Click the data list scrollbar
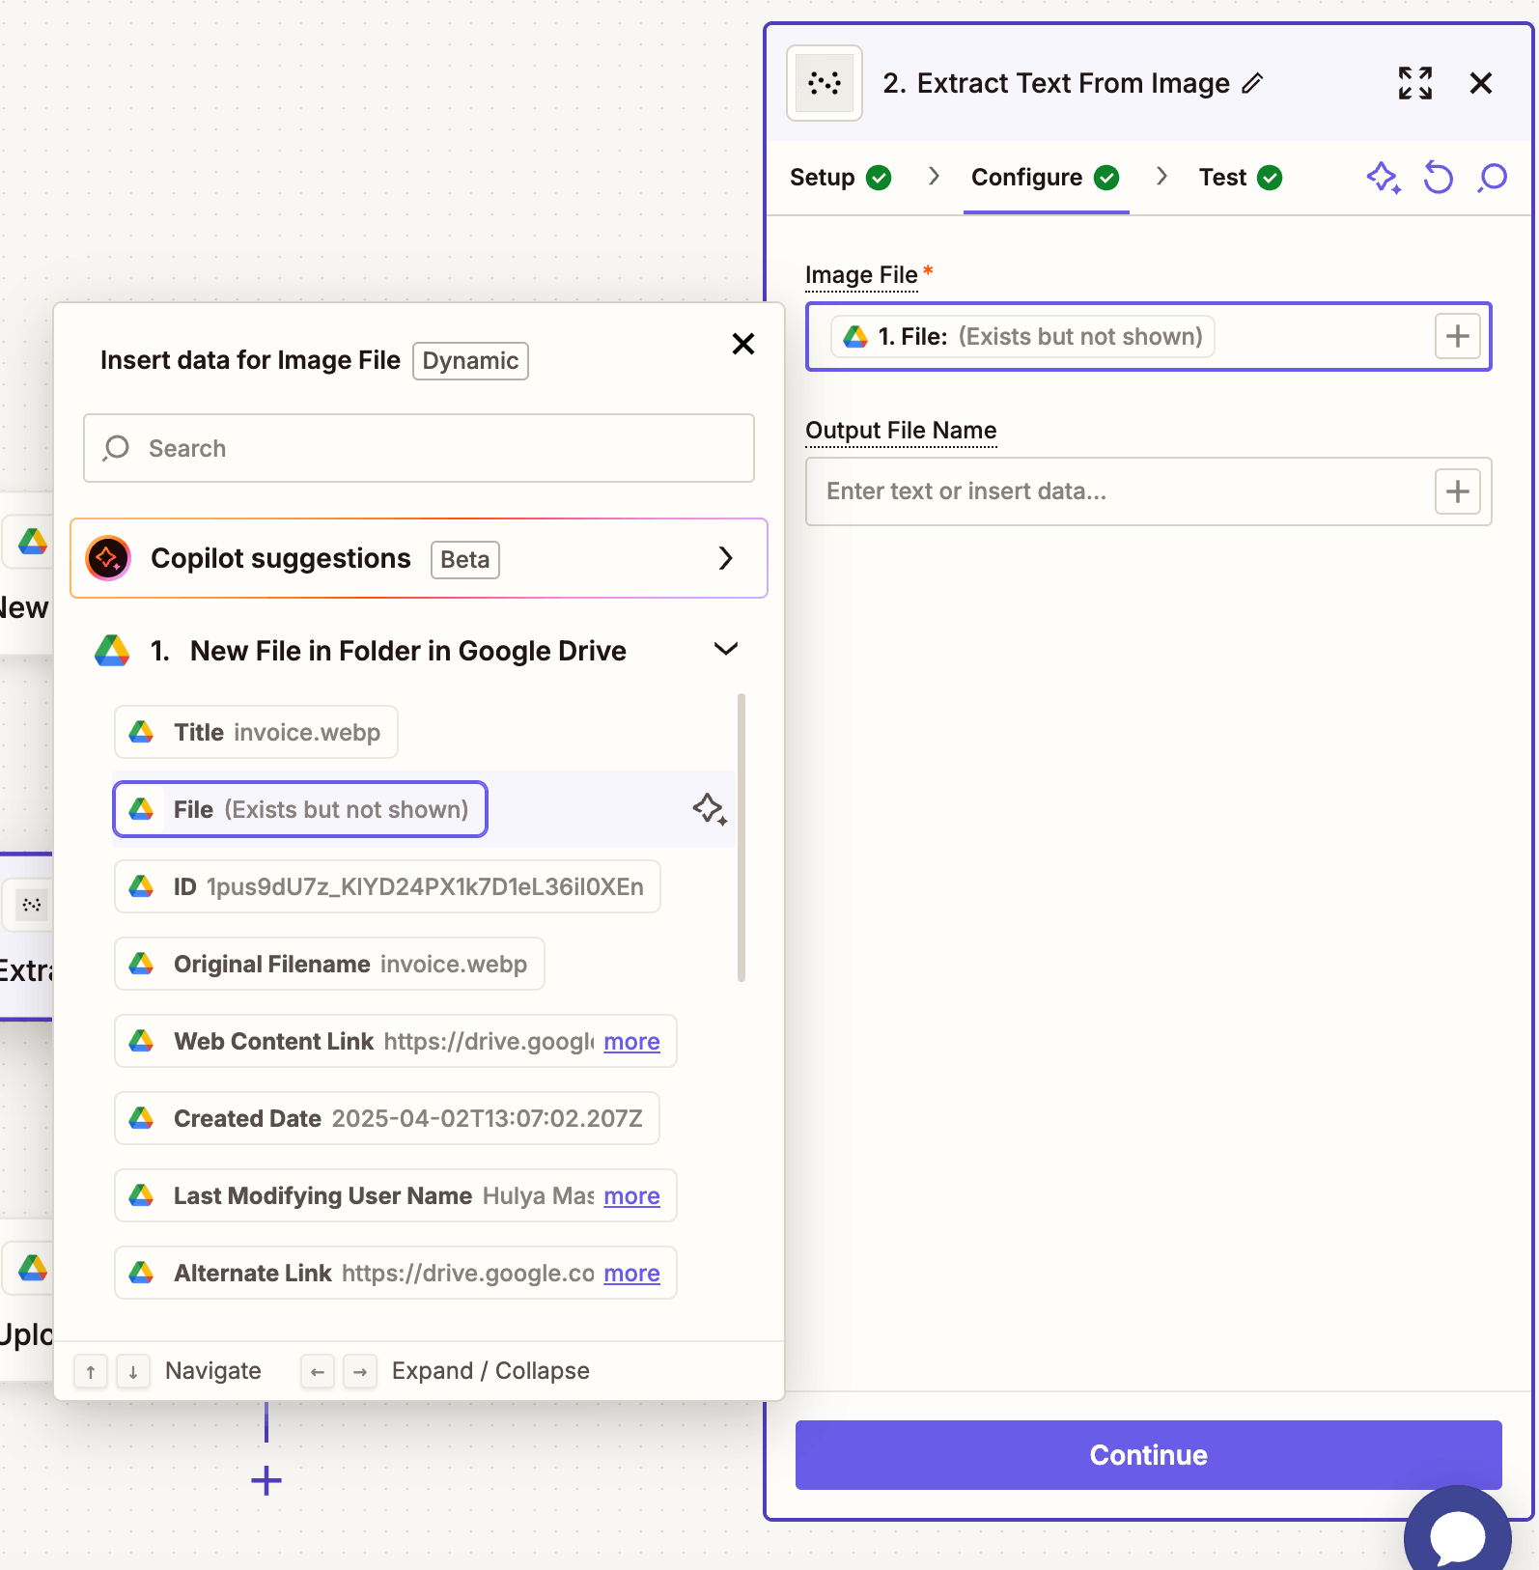This screenshot has width=1539, height=1570. [742, 836]
